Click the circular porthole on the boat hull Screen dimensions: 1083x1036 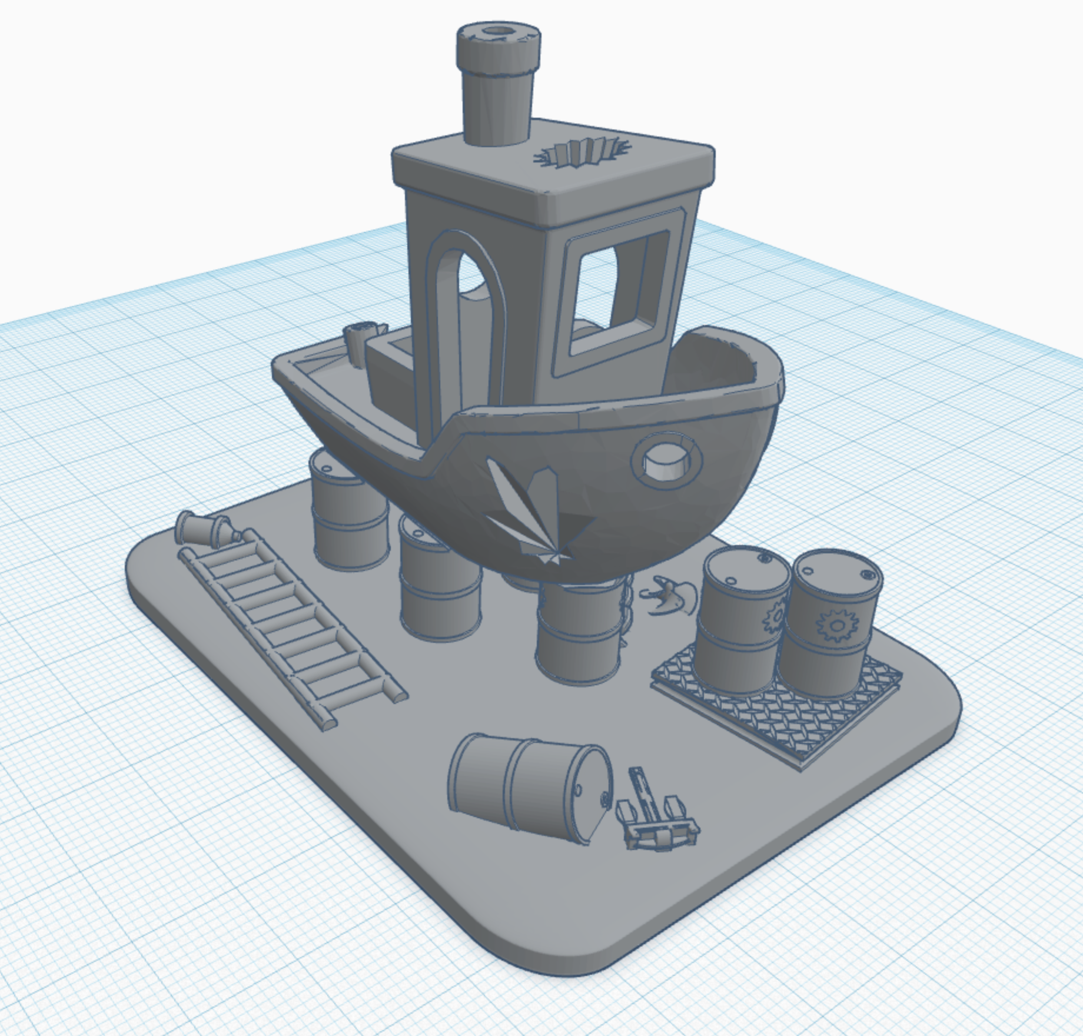pos(666,460)
